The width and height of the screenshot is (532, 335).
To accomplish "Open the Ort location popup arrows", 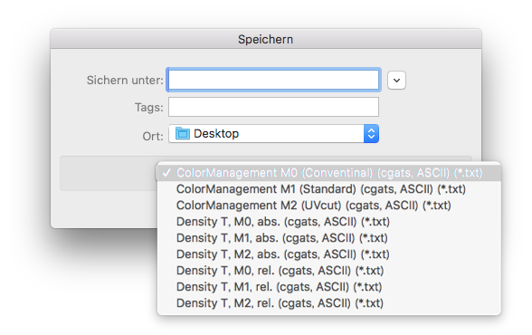I will pos(371,133).
